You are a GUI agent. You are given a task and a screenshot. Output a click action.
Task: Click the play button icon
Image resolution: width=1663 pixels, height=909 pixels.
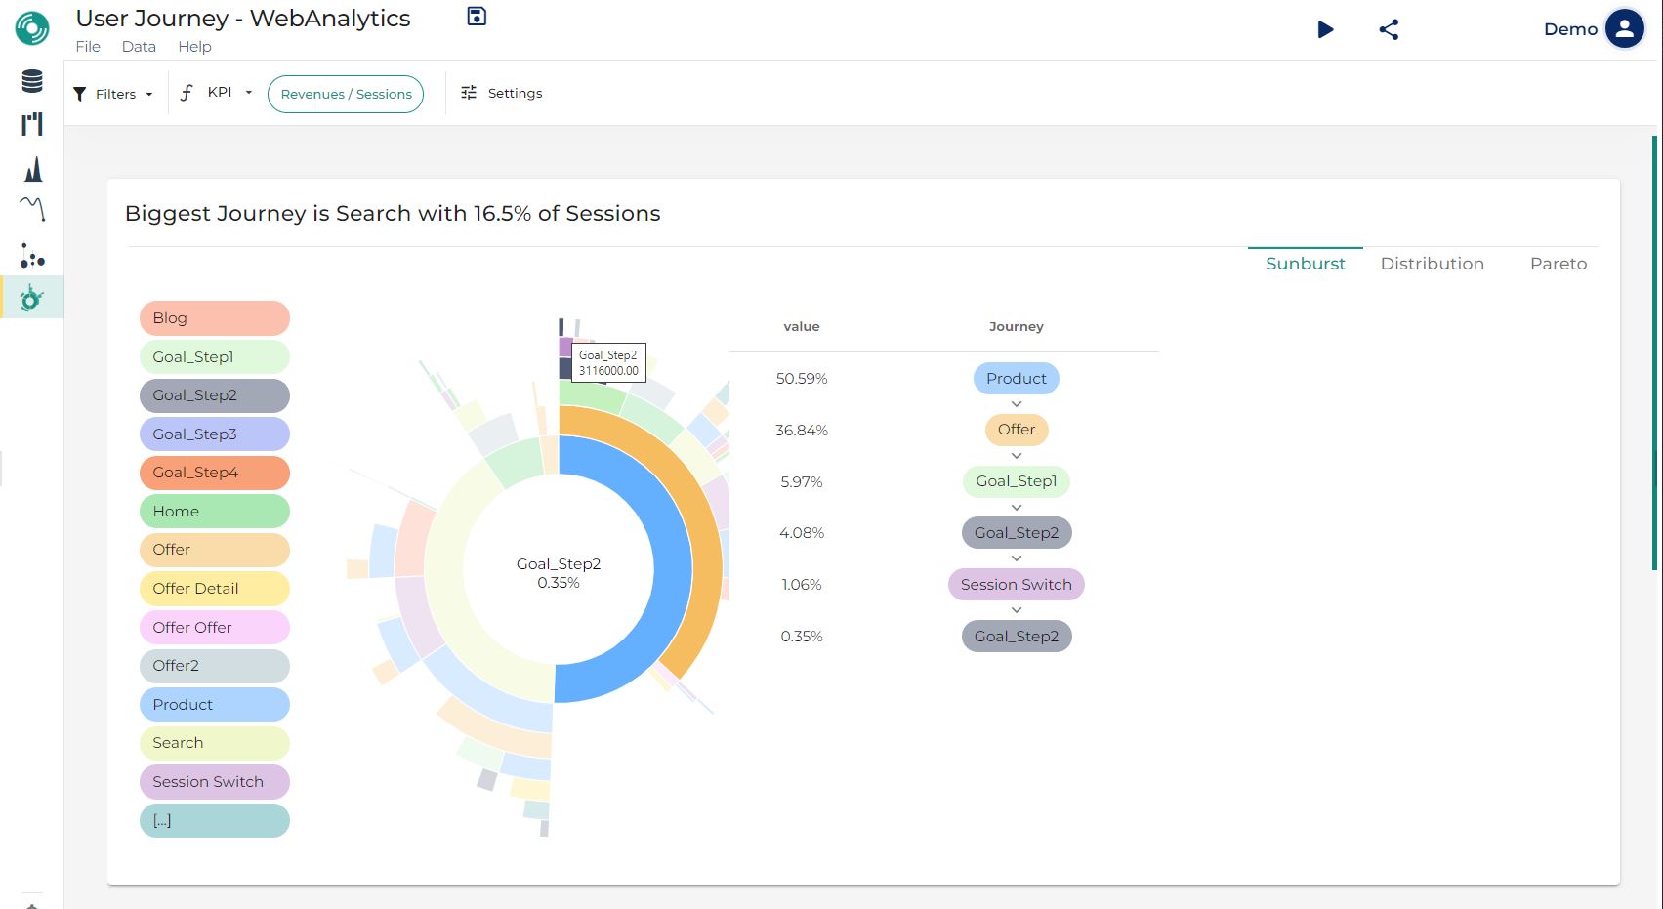(1325, 29)
